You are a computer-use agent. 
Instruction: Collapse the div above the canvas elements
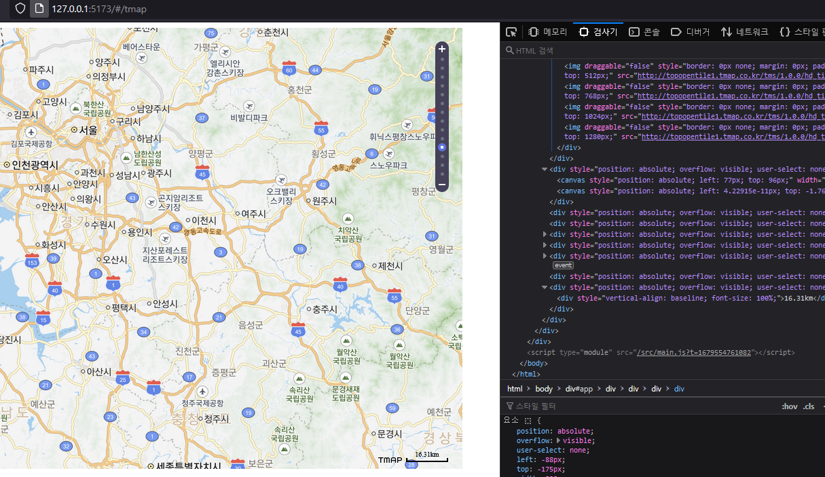coord(545,169)
